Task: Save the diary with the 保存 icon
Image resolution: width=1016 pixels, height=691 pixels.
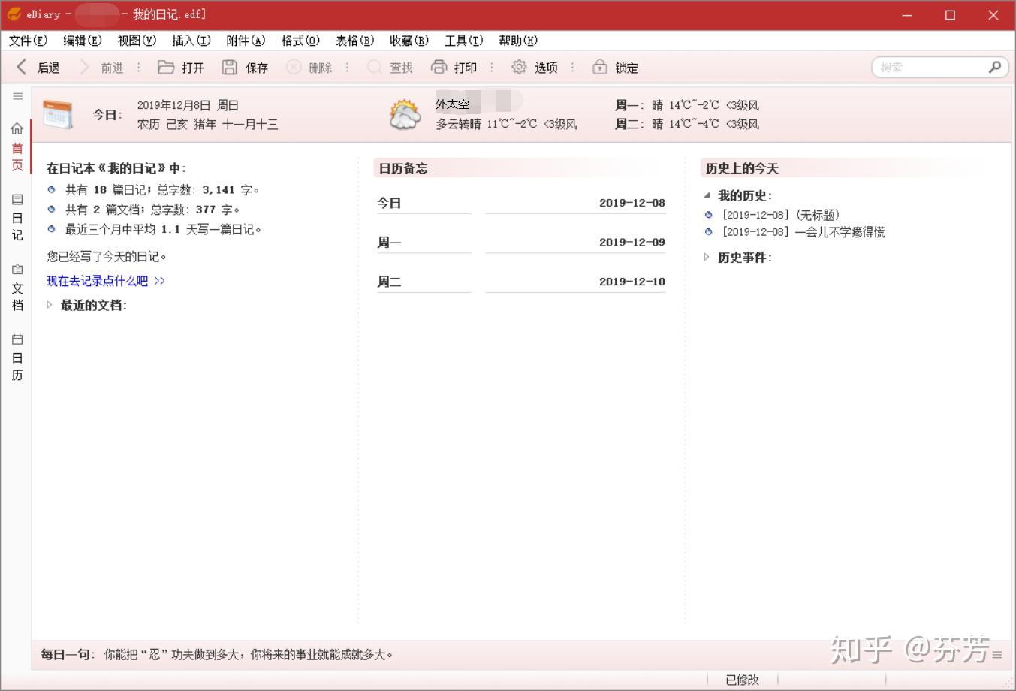Action: point(245,67)
